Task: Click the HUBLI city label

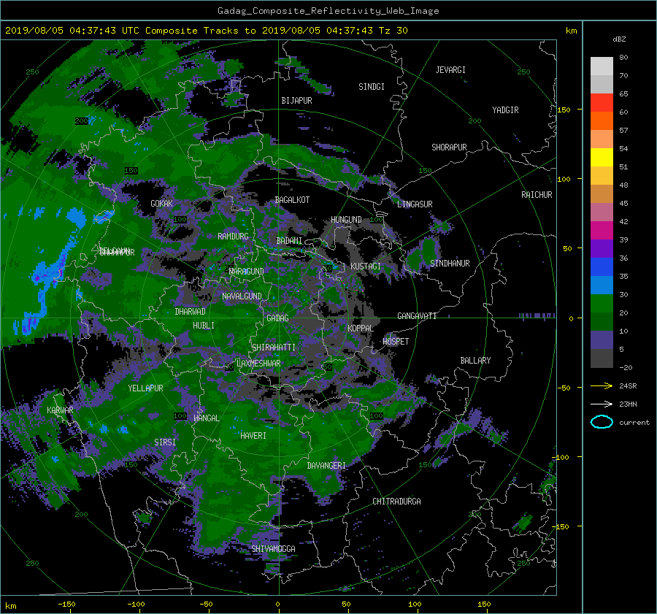Action: pos(204,326)
